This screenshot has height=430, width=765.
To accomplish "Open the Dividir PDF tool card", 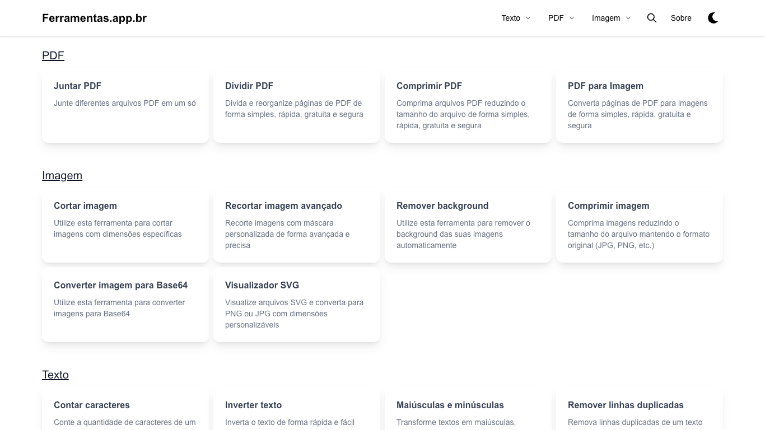I will pos(297,106).
